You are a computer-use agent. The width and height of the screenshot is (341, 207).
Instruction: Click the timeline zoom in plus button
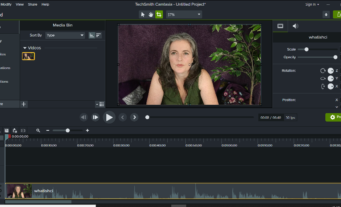point(87,130)
